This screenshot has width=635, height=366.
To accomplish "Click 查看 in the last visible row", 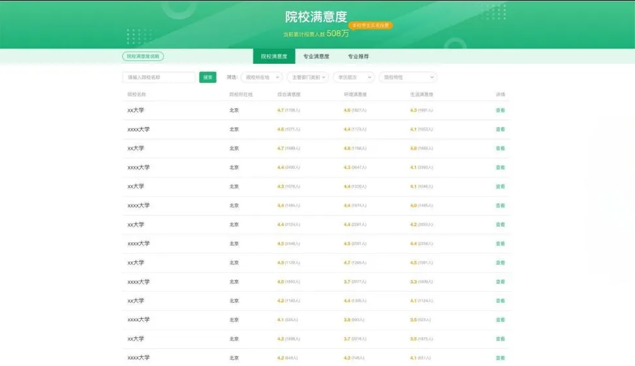I will 500,358.
